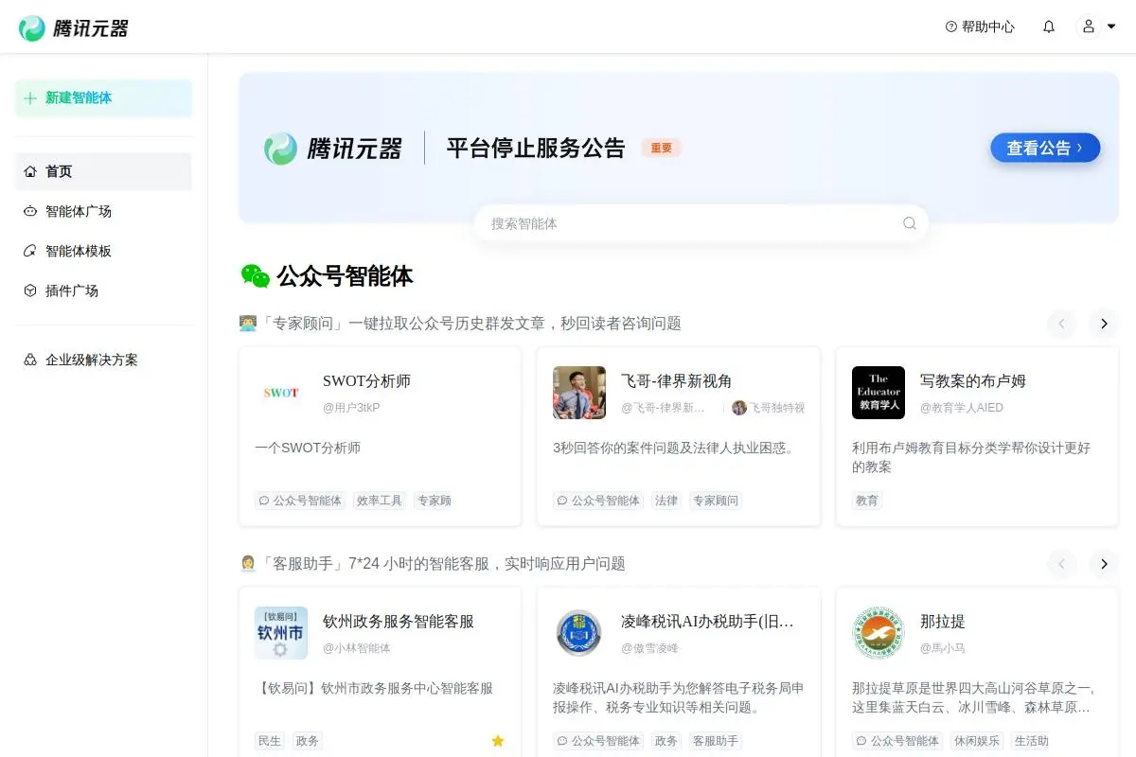Click the 新建智能体 button
This screenshot has height=757, width=1136.
(x=103, y=97)
